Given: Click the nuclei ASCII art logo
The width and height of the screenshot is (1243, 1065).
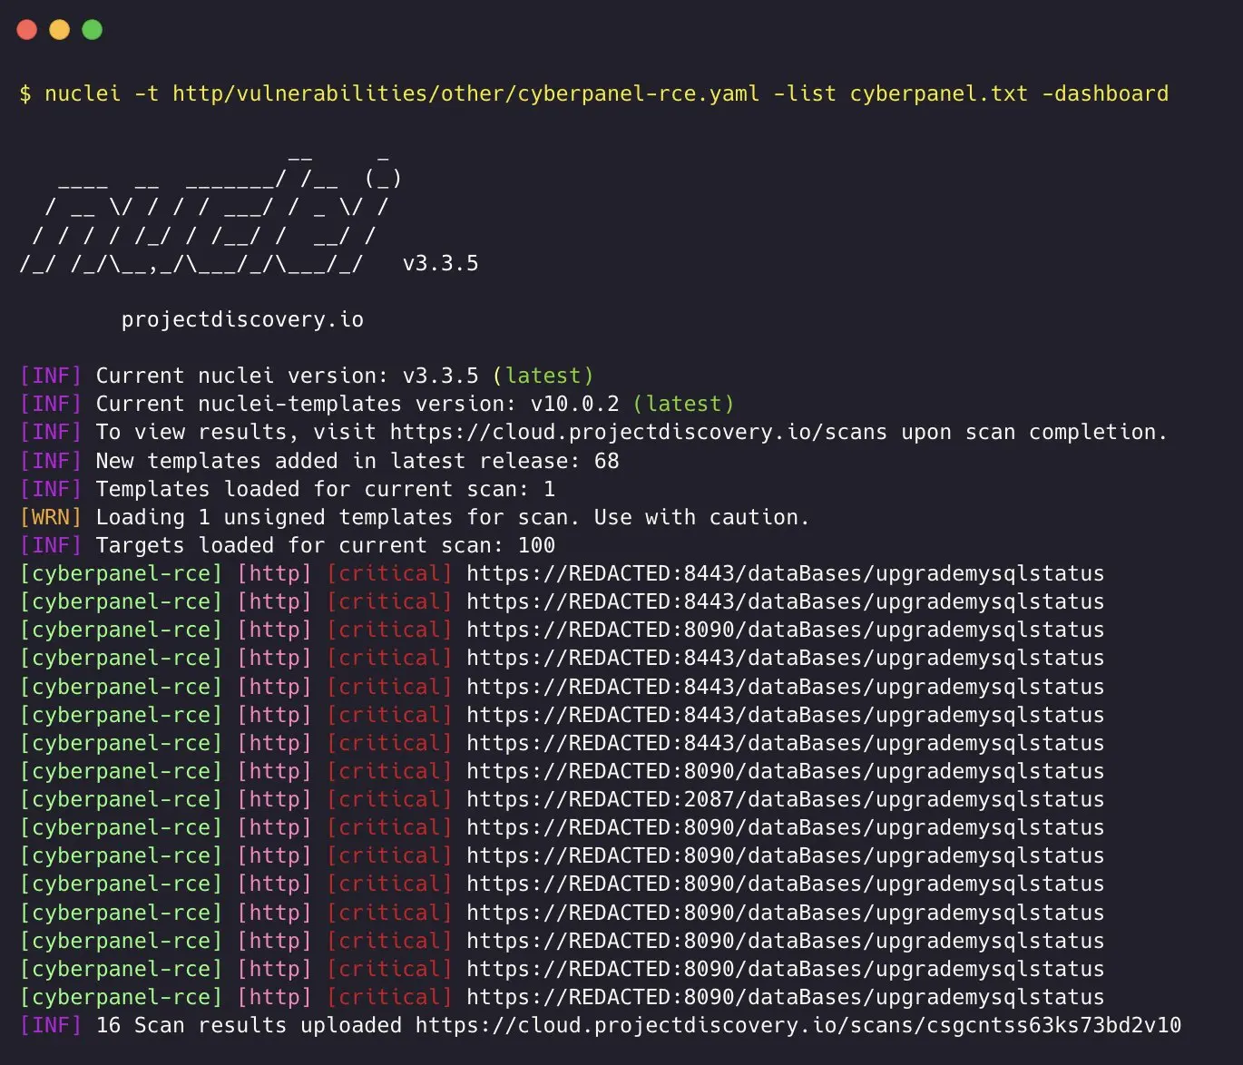Looking at the screenshot, I should (210, 213).
